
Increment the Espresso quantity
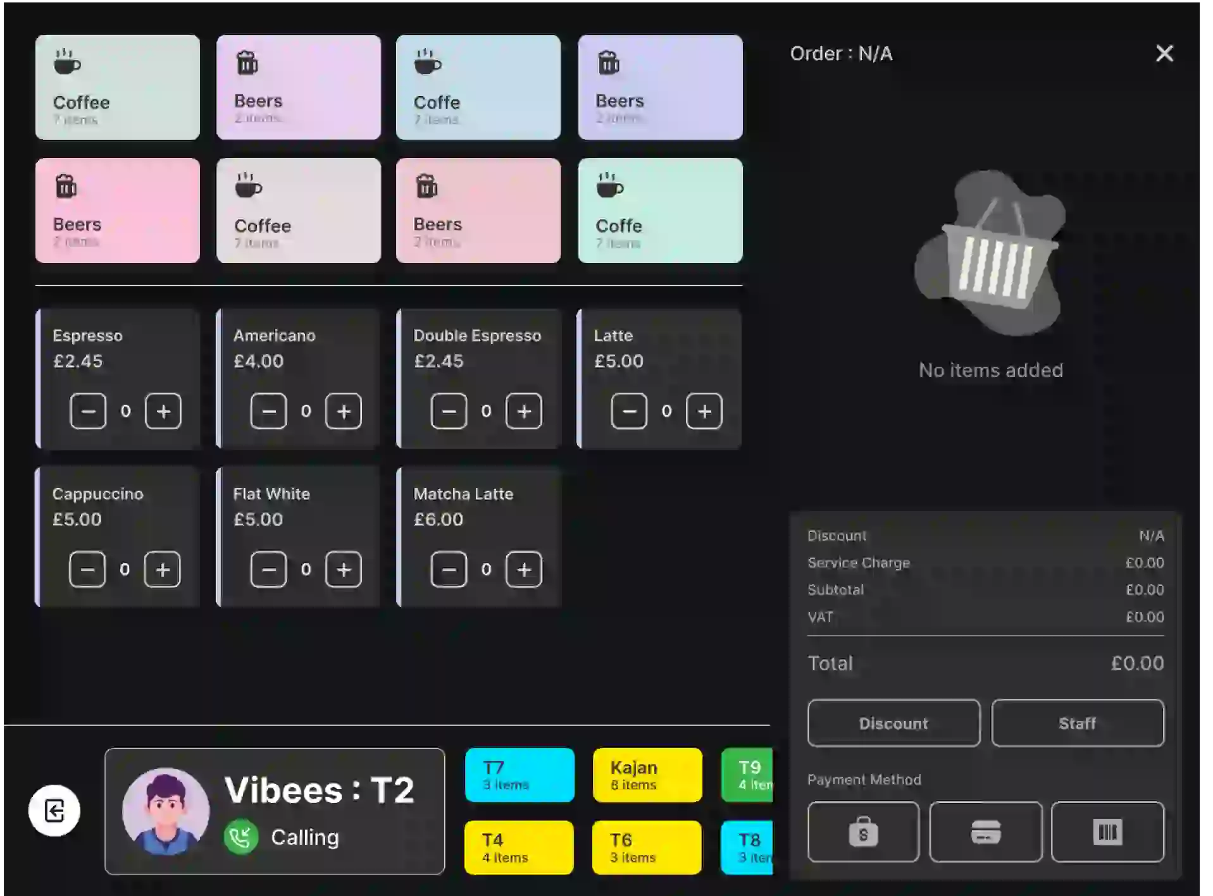tap(165, 411)
